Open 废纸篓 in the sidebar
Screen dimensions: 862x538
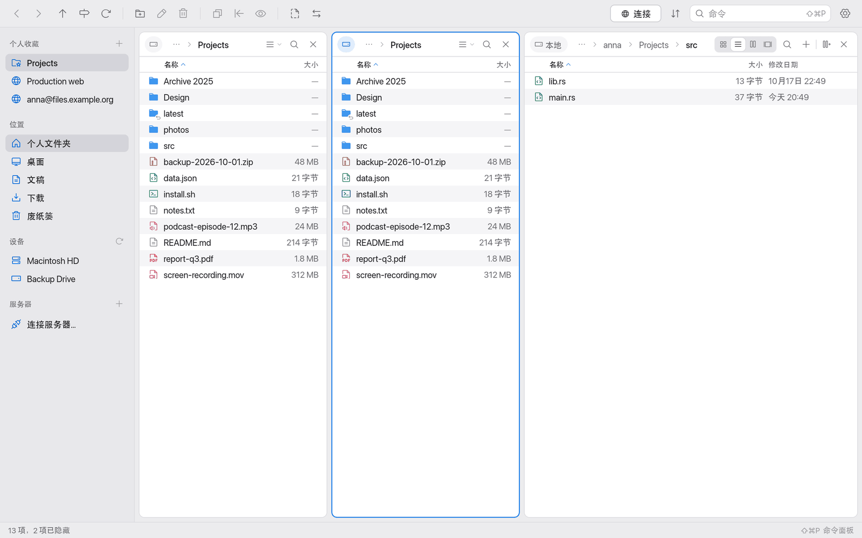coord(67,216)
